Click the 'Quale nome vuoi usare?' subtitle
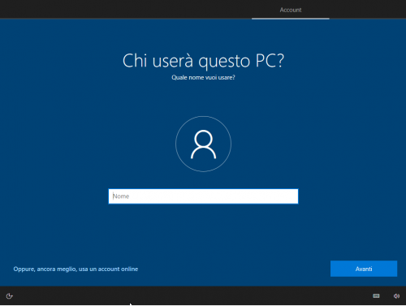Screen dimensions: 406x306 (x=203, y=77)
